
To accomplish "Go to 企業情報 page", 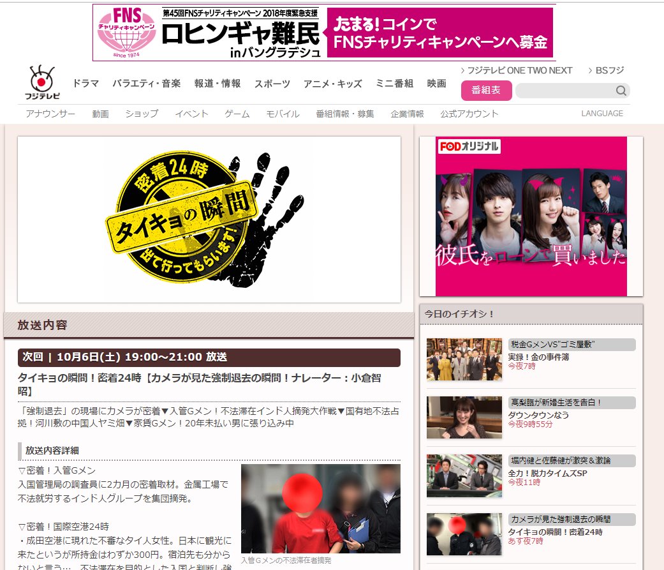I will coord(407,114).
